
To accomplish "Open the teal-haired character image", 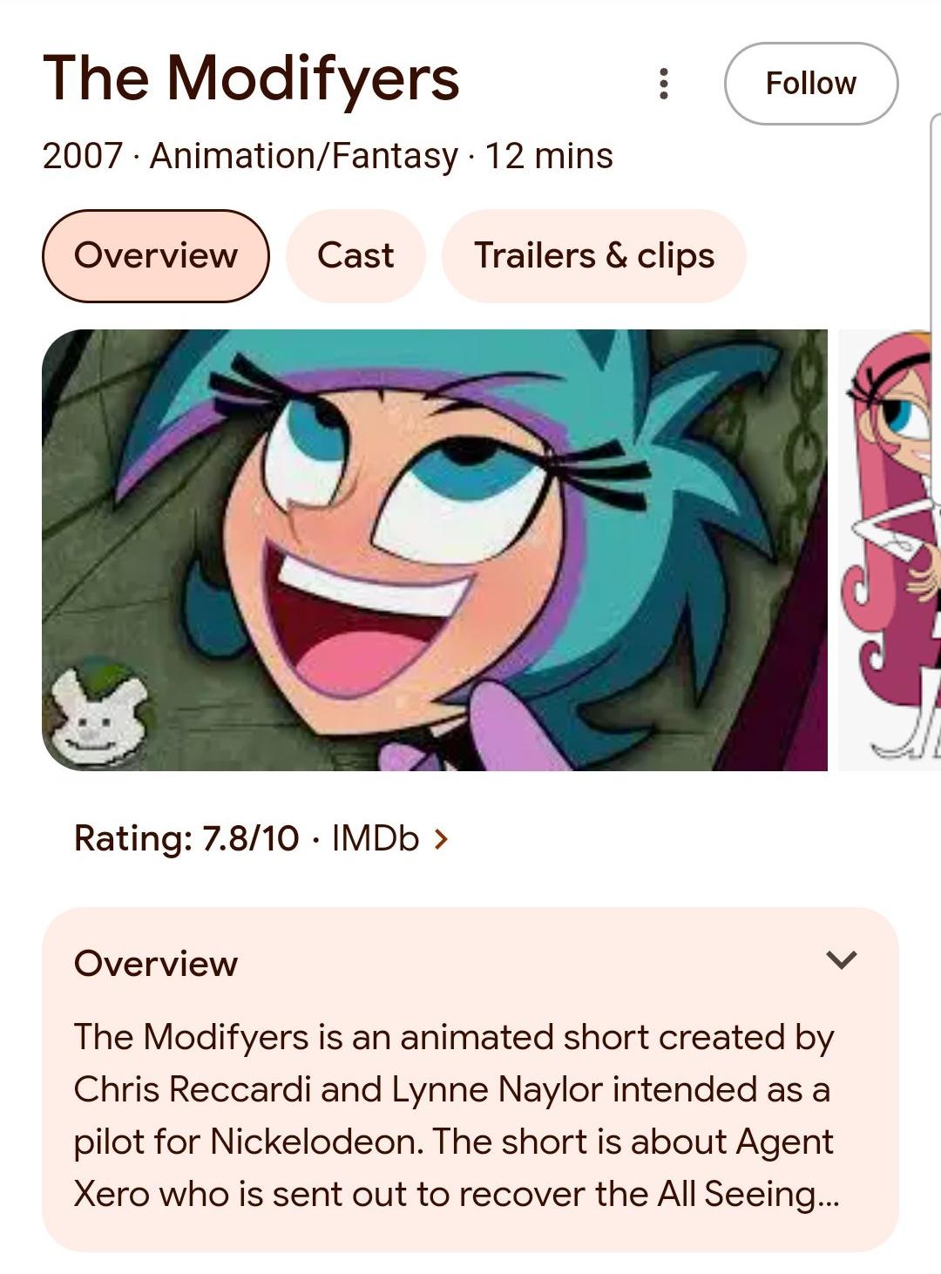I will tap(435, 550).
